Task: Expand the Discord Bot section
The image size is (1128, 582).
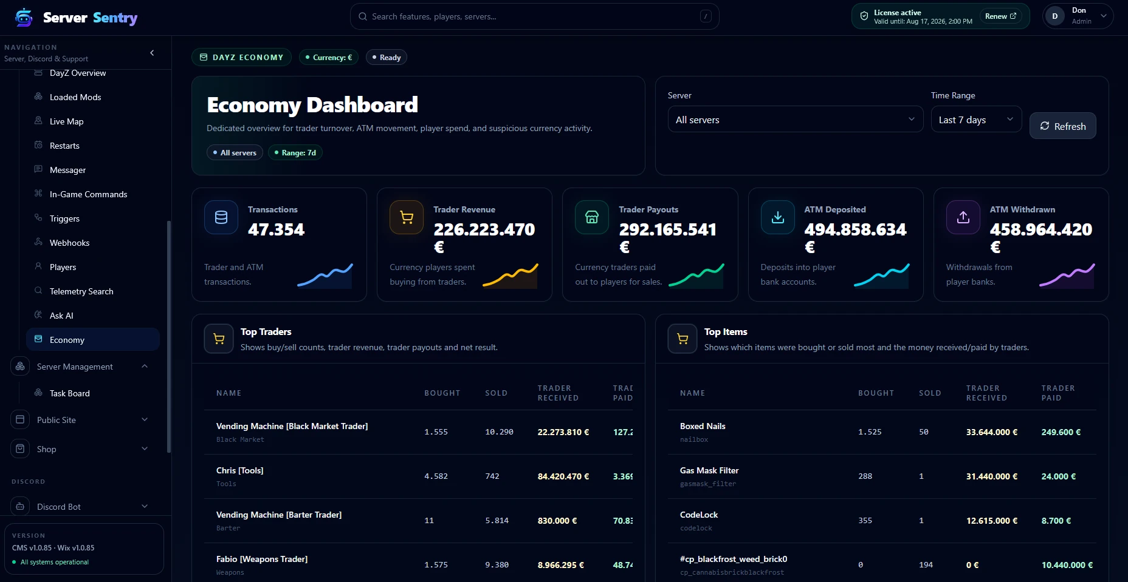Action: (145, 506)
